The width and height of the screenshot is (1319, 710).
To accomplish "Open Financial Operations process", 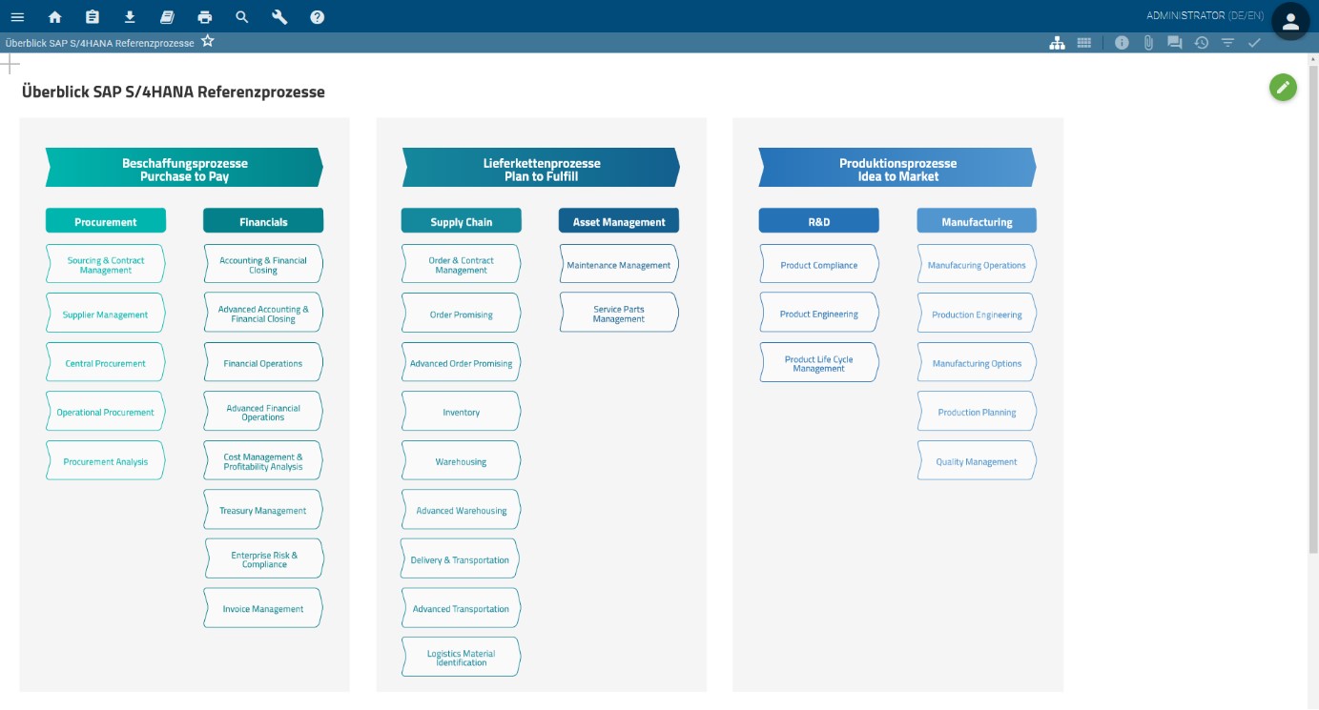I will pos(263,363).
